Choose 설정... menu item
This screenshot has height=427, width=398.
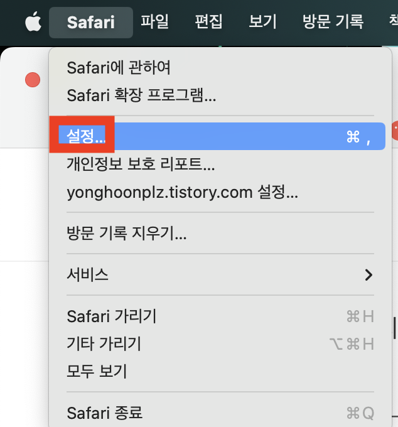[220, 136]
